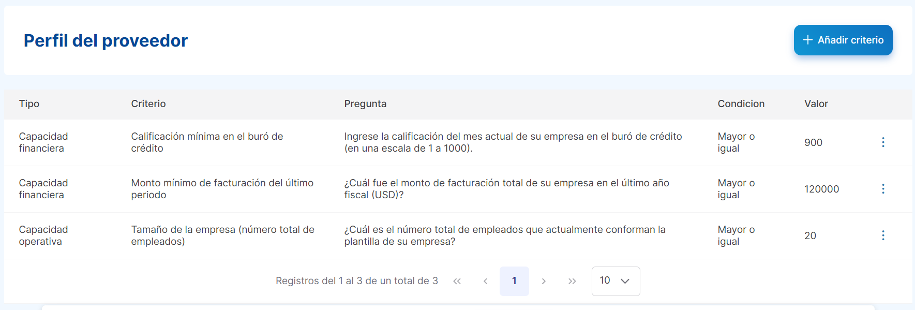The image size is (915, 310).
Task: Jump to last page with double-right arrows
Action: pos(572,281)
